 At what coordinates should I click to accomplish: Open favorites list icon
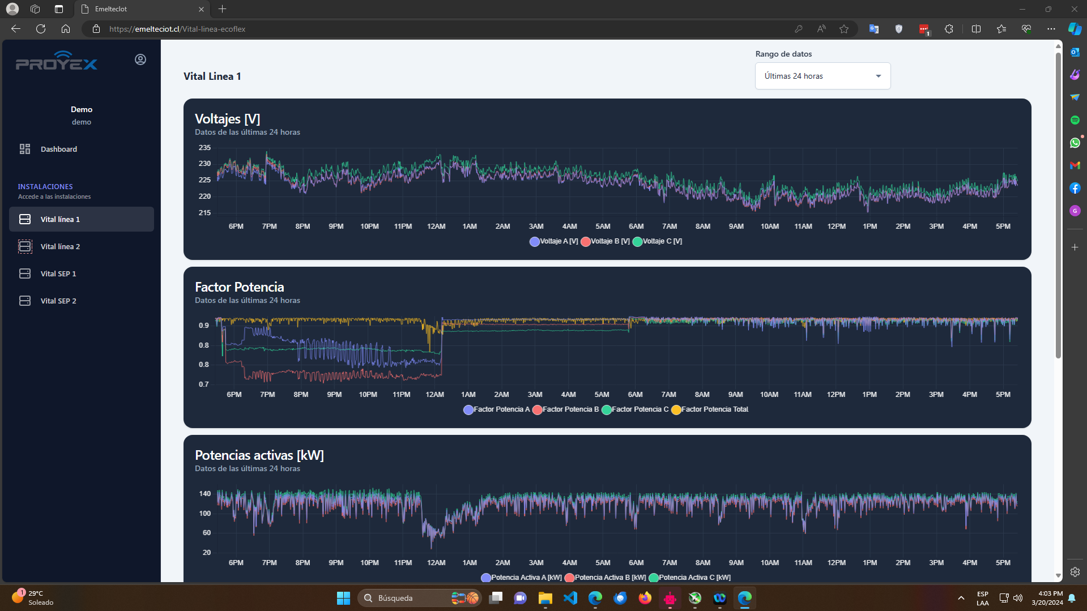[1001, 29]
